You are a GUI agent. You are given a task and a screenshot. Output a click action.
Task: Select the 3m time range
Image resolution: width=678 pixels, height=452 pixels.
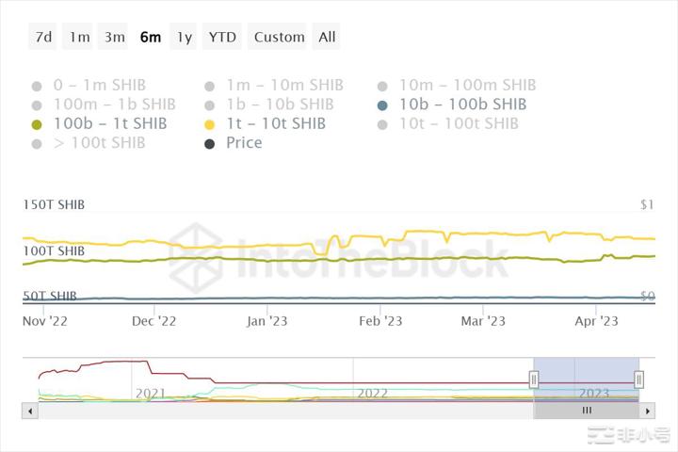(115, 37)
